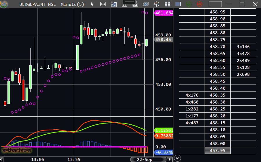261x162 pixels.
Task: Click the 458.85 price ladder cell
Action: (217, 26)
